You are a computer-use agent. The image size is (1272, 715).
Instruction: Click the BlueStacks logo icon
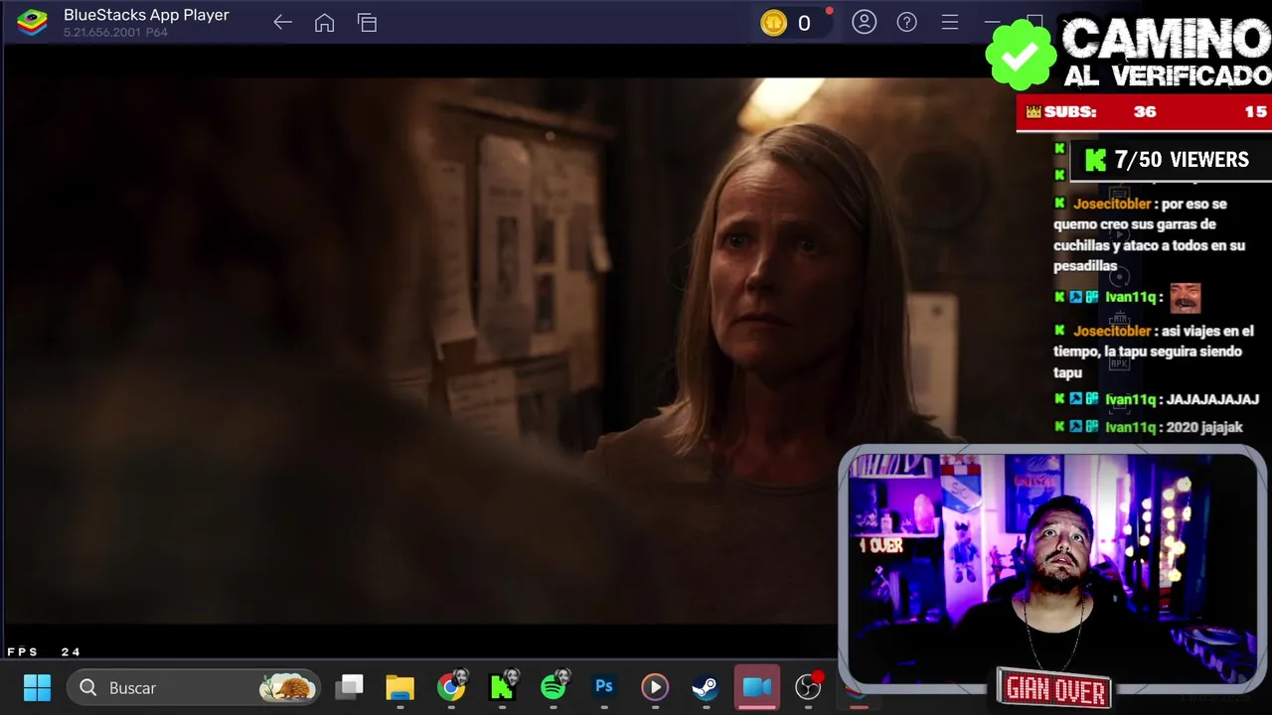click(32, 22)
